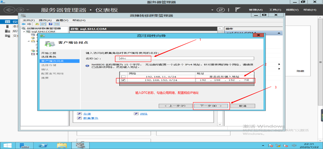Screen dimensions: 323x149
Task: Click the 取消 cancel button
Action: point(243,106)
